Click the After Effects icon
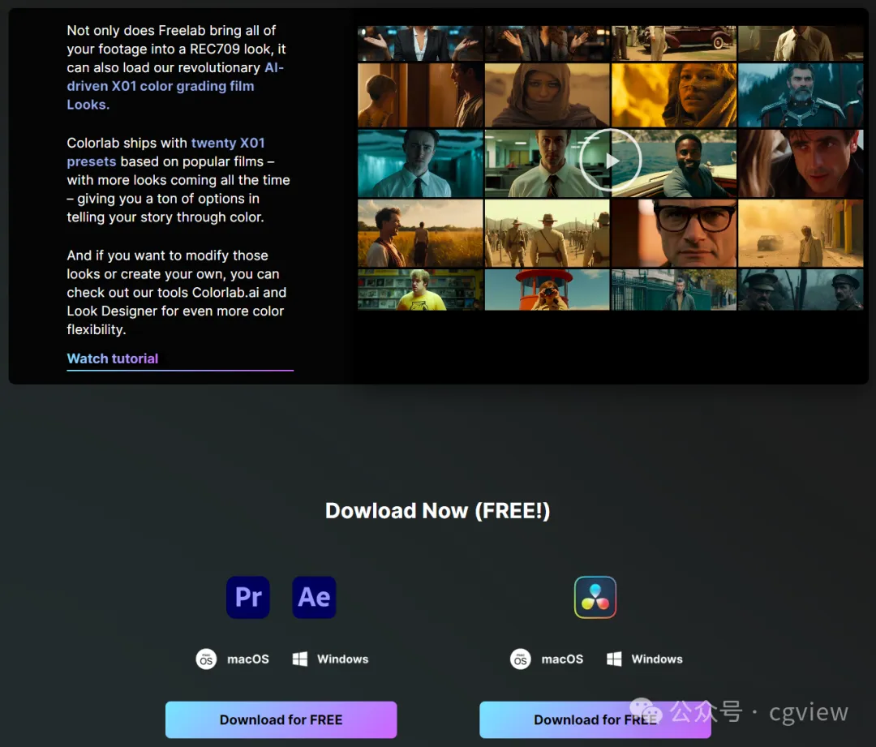 314,597
